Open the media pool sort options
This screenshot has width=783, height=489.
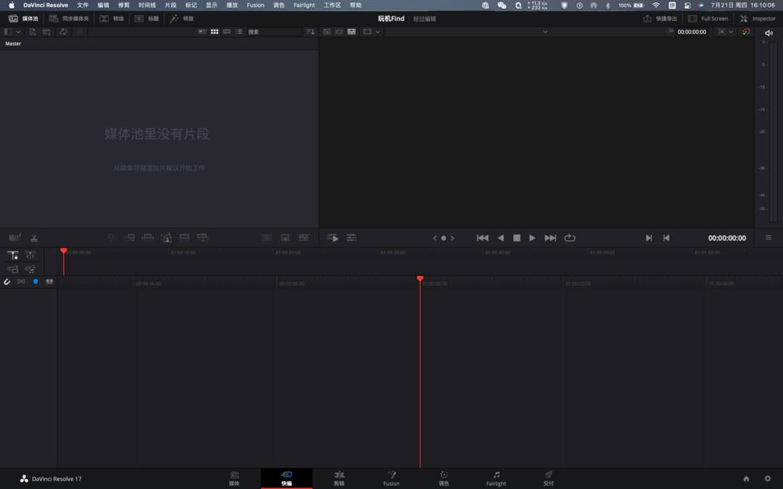click(310, 31)
